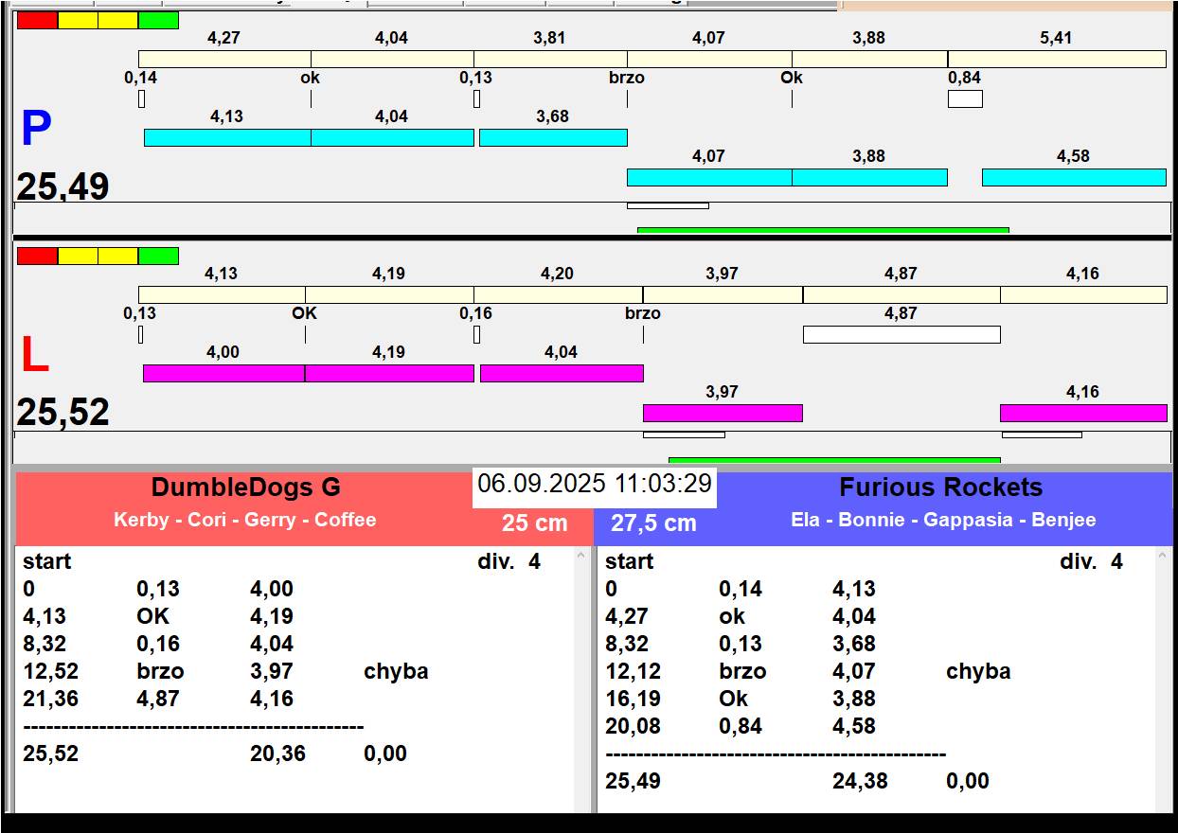Click the small 0,16 marker box in L lane

476,334
